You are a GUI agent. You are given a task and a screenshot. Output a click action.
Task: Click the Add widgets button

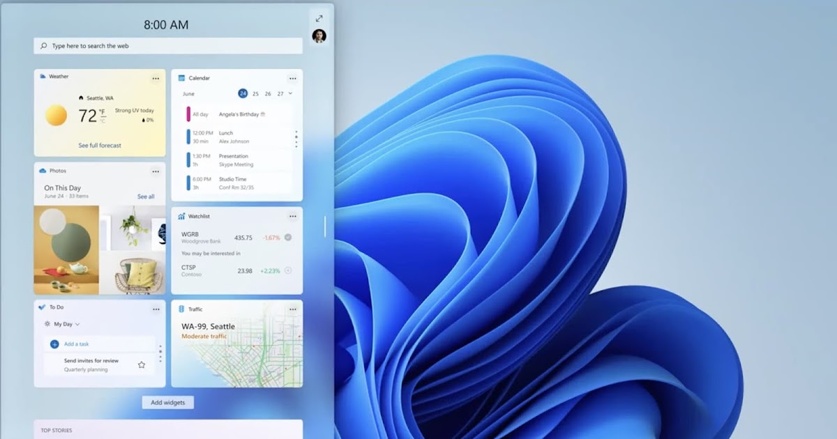pos(167,402)
